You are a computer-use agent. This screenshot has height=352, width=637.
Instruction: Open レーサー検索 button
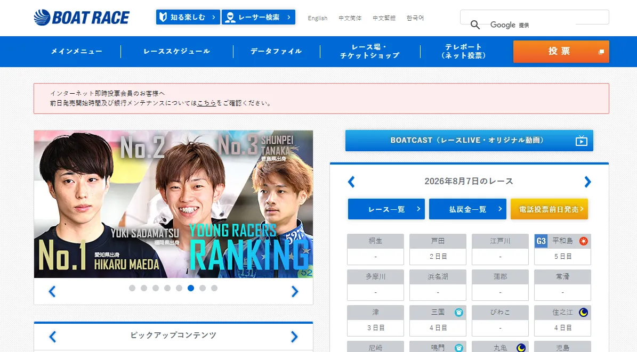coord(259,17)
